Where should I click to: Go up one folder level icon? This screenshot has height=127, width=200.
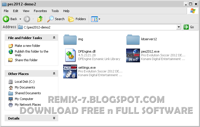point(40,19)
